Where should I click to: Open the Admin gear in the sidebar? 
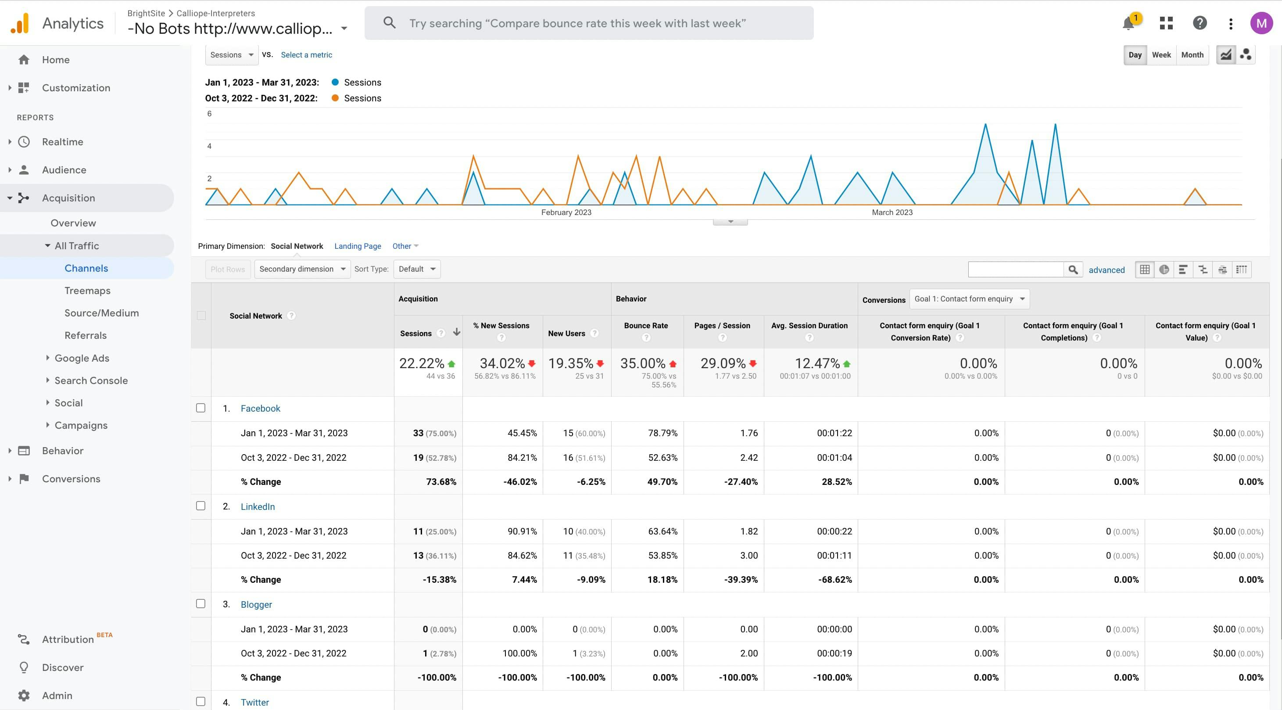[x=24, y=696]
